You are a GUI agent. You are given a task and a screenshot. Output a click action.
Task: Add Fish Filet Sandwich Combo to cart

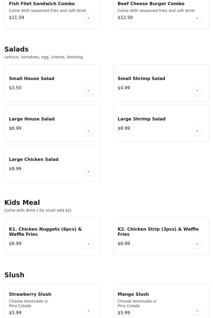point(89,18)
